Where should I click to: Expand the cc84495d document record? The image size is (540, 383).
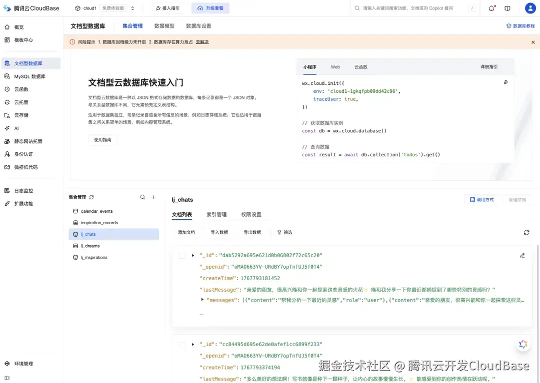[192, 345]
